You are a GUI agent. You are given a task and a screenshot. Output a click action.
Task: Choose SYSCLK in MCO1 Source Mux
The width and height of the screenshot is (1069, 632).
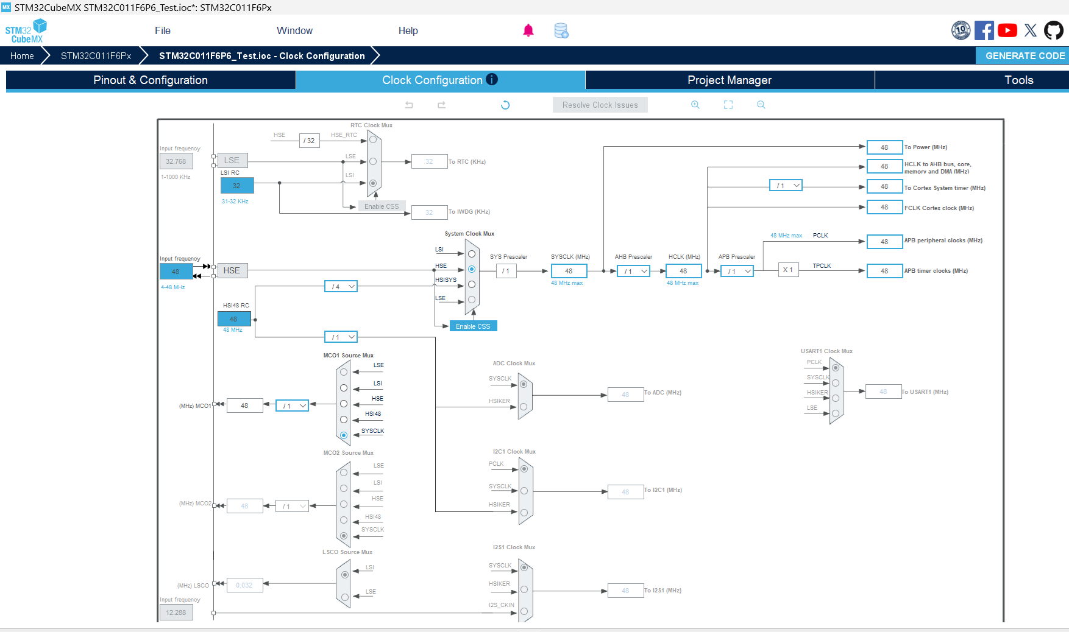click(x=344, y=435)
